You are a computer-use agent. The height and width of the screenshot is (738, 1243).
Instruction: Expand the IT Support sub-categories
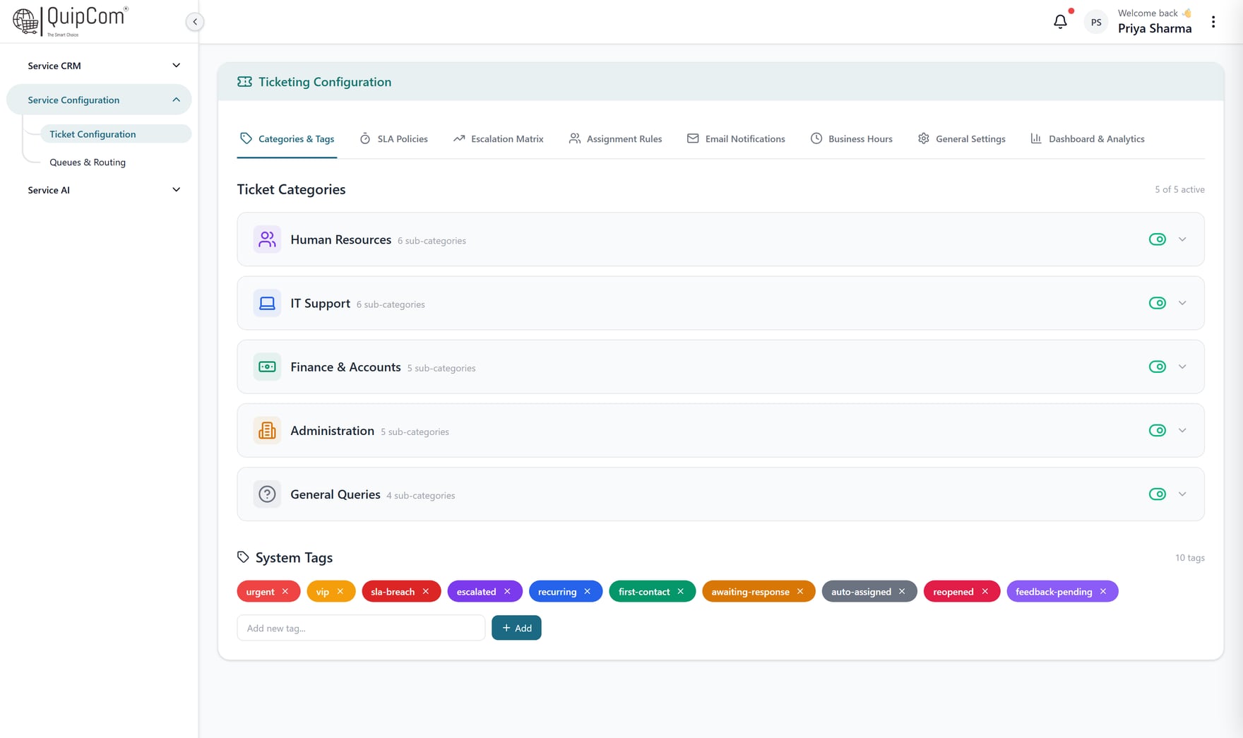point(1182,303)
